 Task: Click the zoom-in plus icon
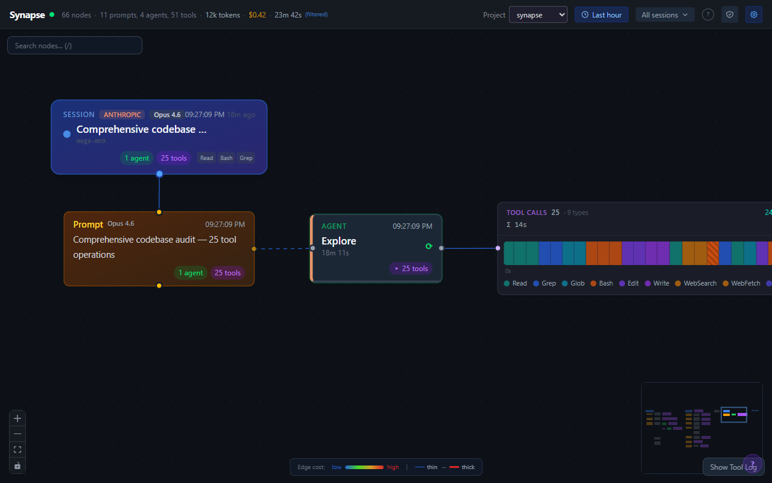pyautogui.click(x=17, y=418)
